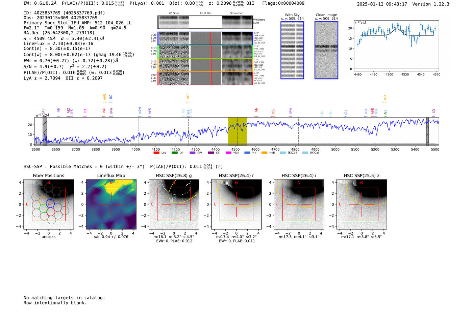Viewport: 473px width, 321px height.
Task: Click the orange fiber circle in Fiber Positions
Action: click(43, 200)
